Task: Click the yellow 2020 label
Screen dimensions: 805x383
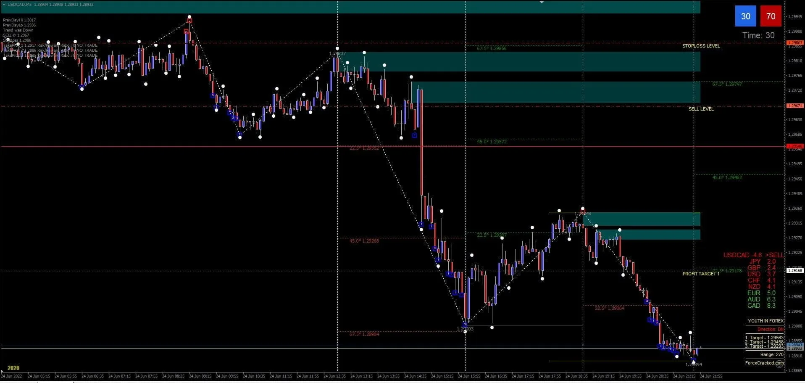Action: [x=13, y=368]
